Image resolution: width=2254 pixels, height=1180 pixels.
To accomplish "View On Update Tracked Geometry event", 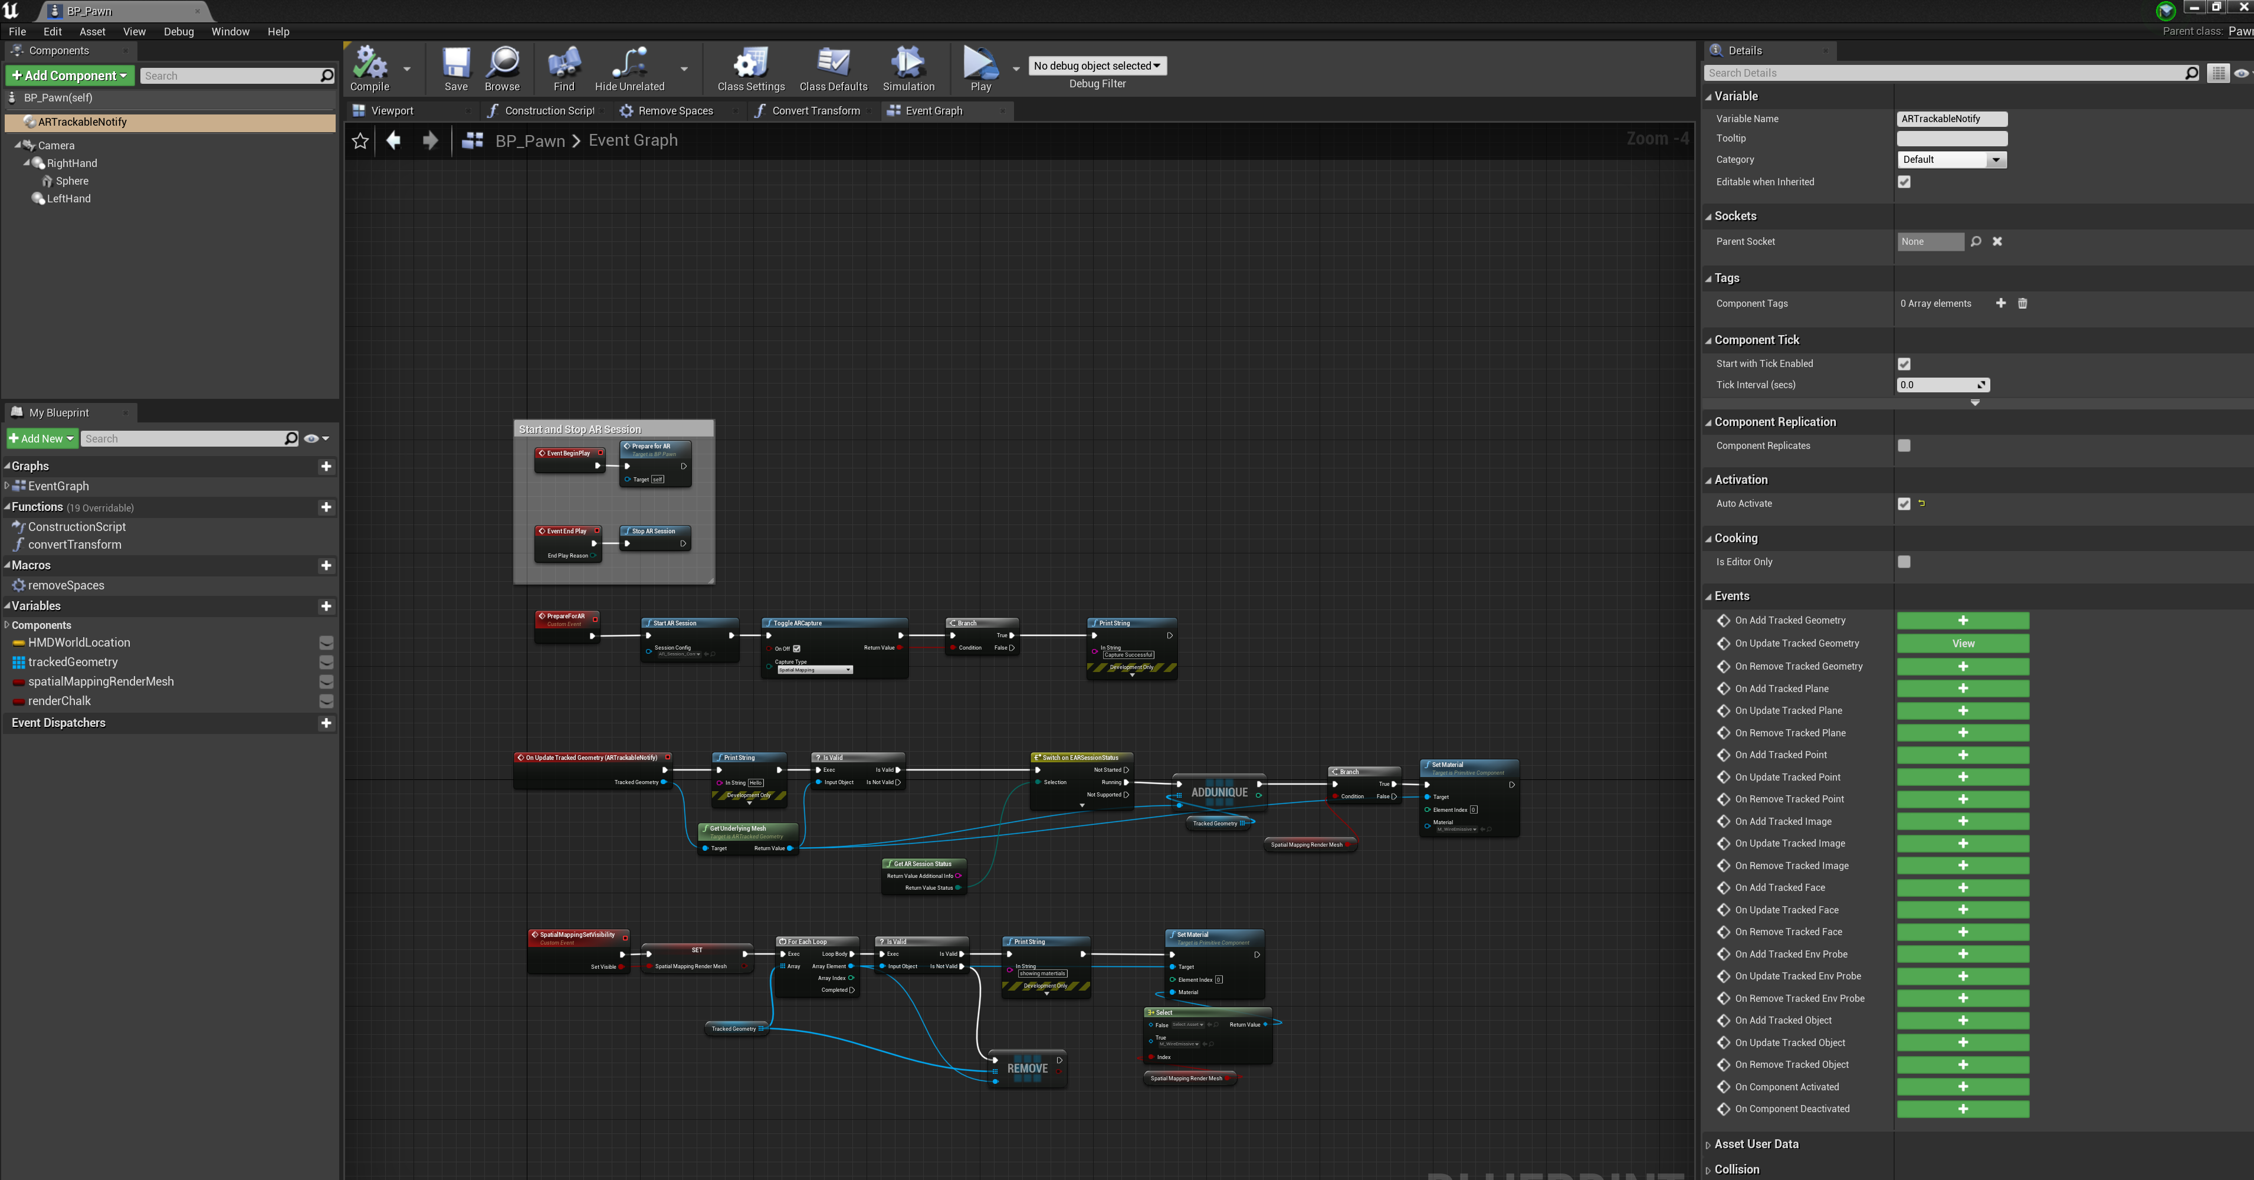I will [1963, 644].
